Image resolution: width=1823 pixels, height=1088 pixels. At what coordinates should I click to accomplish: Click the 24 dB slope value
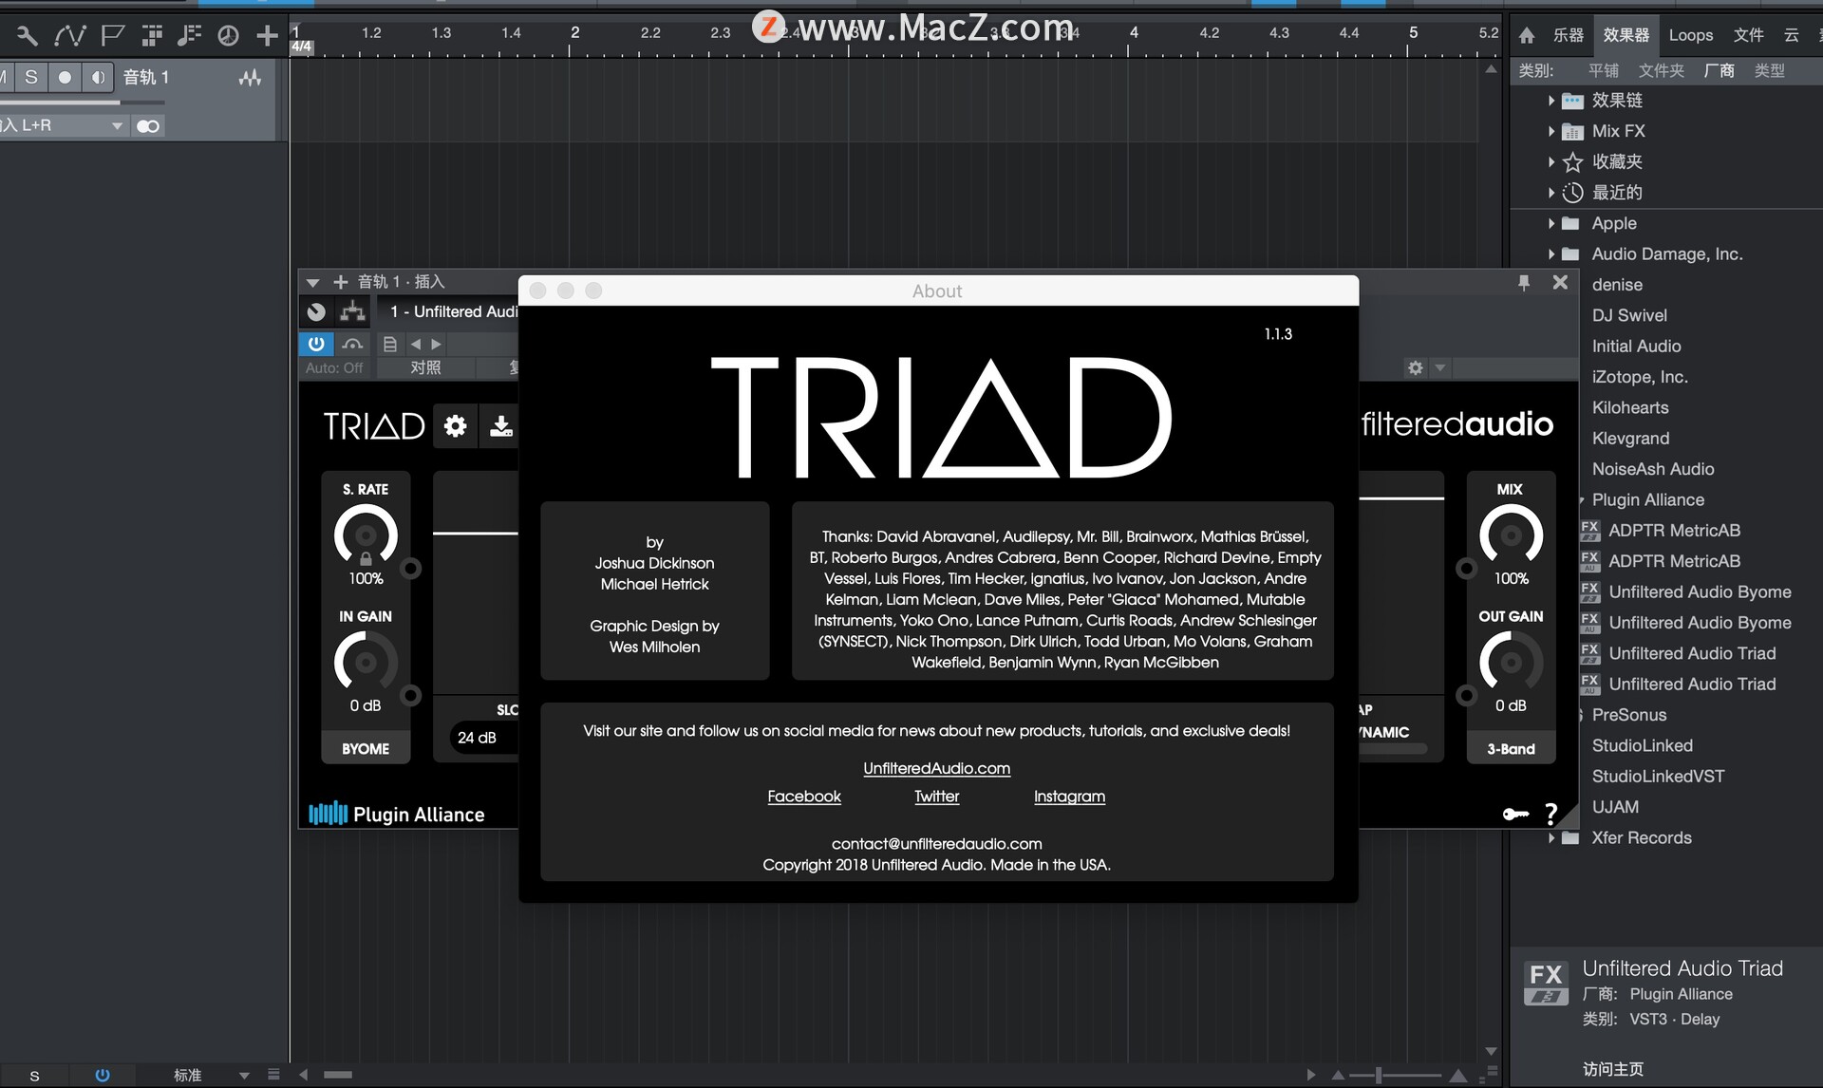tap(477, 738)
